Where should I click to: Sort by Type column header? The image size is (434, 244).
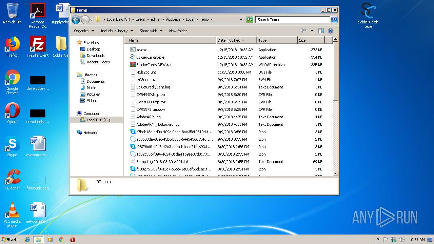277,40
